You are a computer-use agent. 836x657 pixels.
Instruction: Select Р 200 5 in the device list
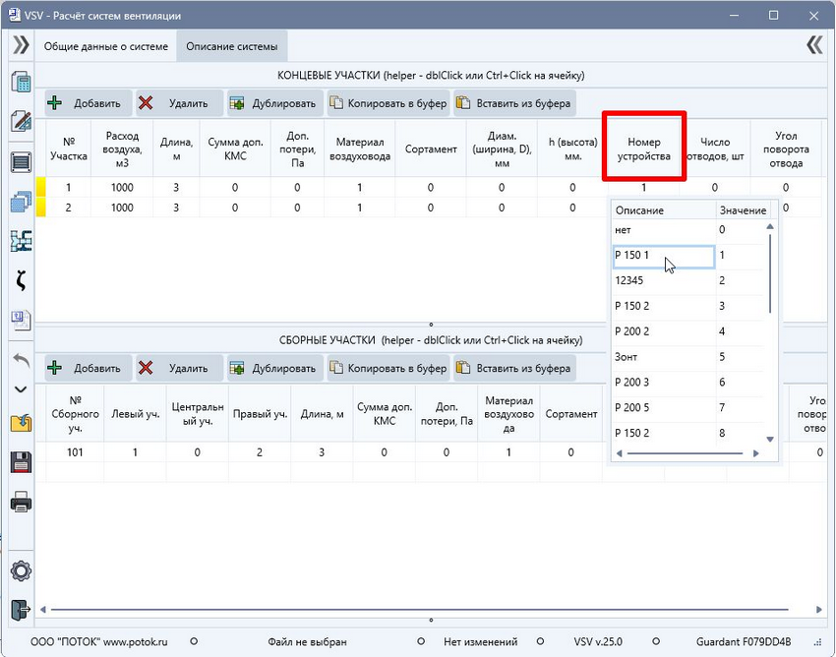(x=663, y=408)
